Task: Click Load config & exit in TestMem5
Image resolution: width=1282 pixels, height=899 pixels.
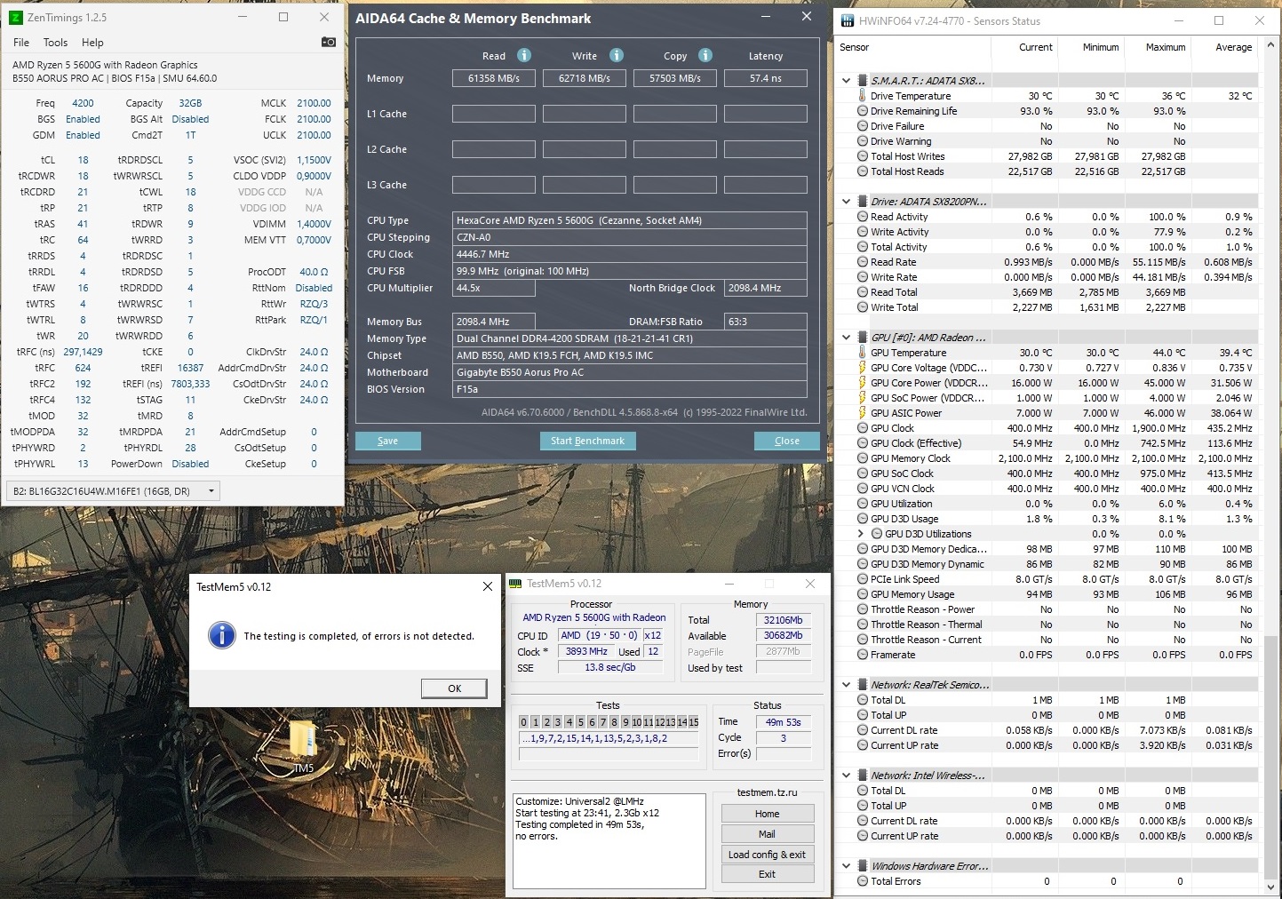Action: pyautogui.click(x=767, y=855)
